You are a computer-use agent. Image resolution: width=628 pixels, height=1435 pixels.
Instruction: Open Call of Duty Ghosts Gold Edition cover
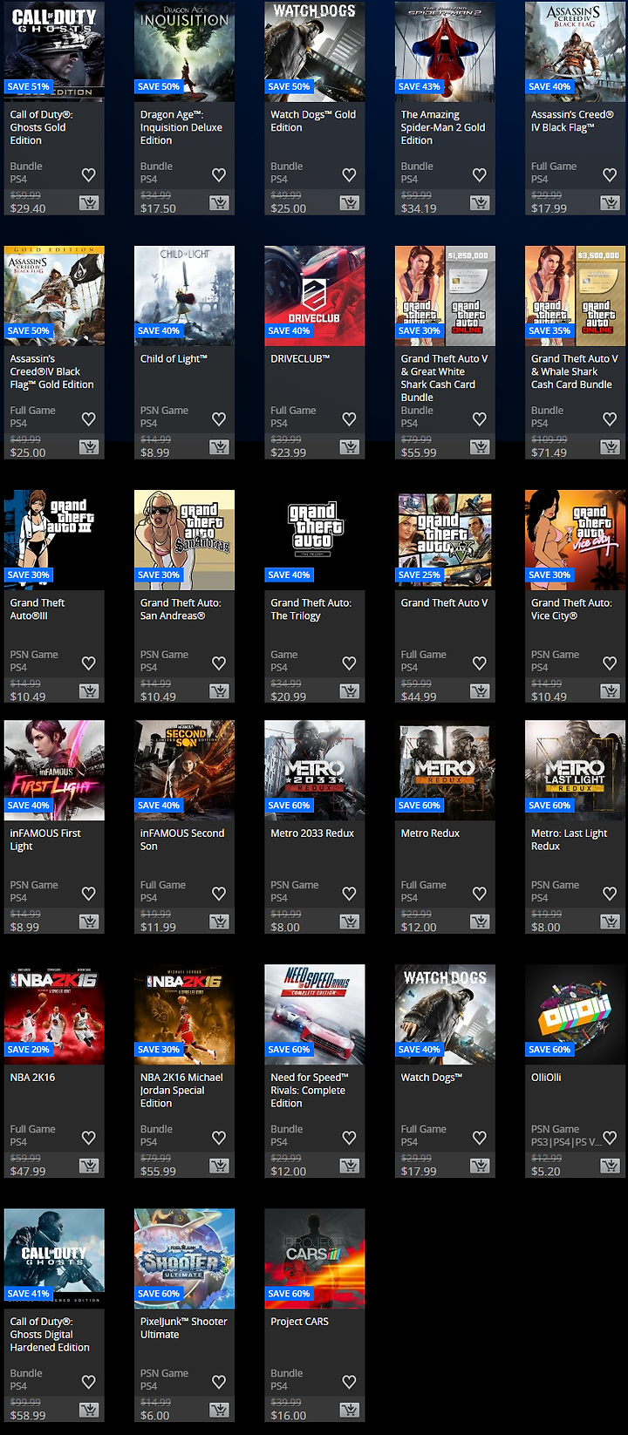click(x=54, y=50)
